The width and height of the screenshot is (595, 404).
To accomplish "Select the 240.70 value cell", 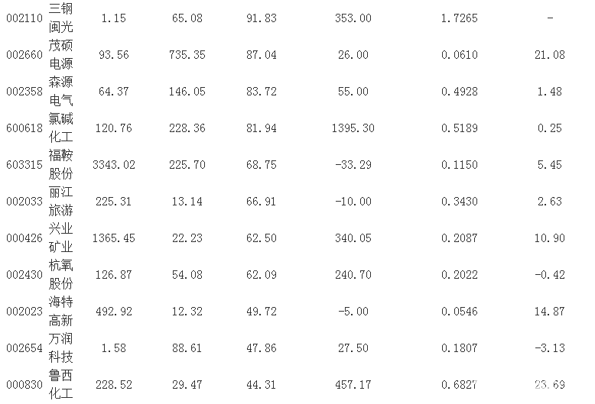I will tap(352, 275).
